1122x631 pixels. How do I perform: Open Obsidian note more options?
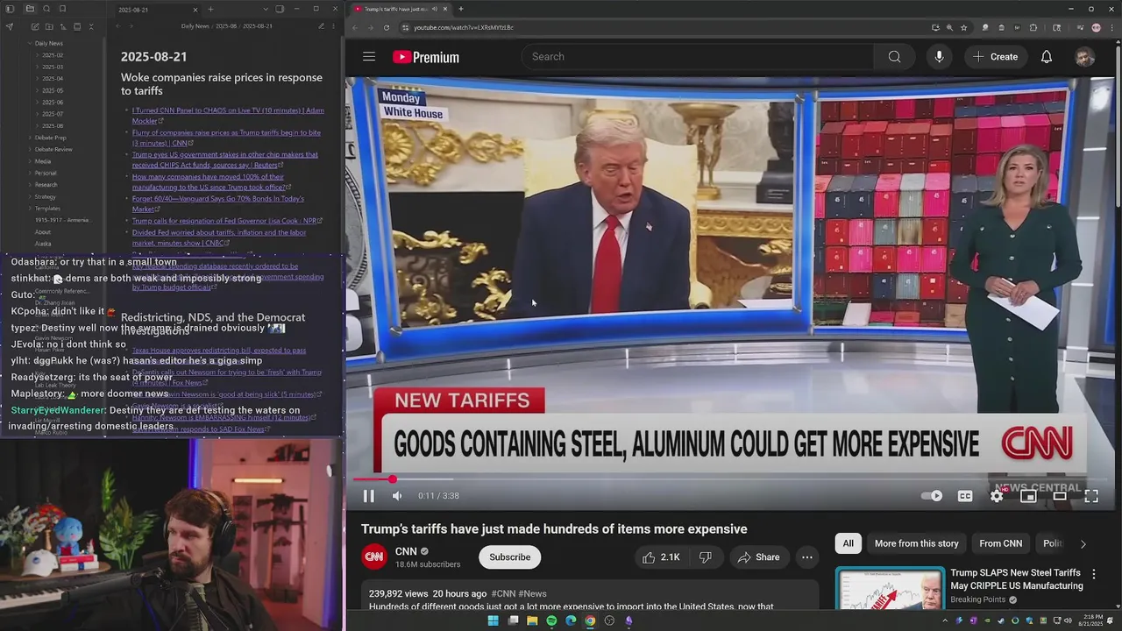click(x=333, y=26)
